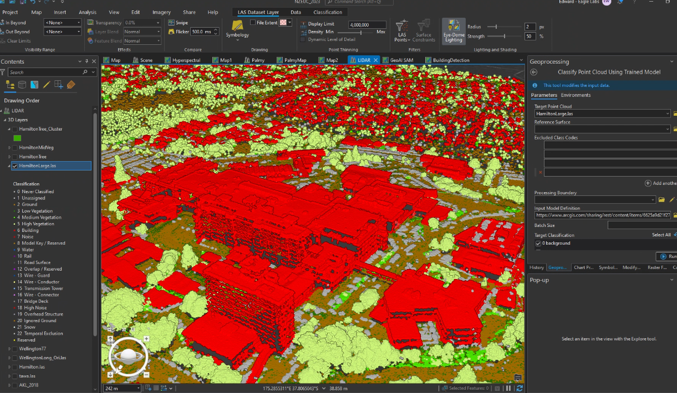Click the Clear Limits button
The height and width of the screenshot is (393, 677).
point(16,41)
